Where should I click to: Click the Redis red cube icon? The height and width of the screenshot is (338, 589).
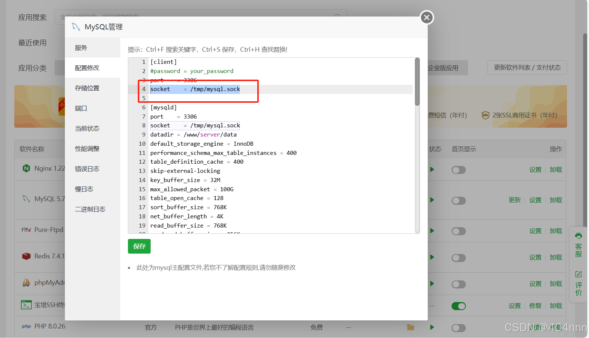26,256
